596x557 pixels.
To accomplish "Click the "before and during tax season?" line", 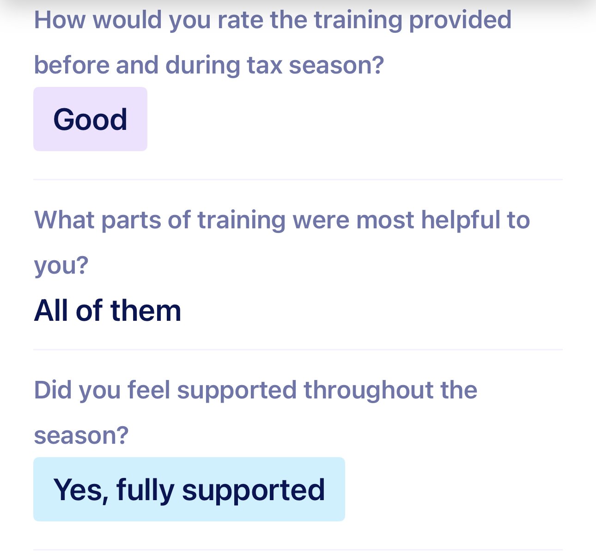I will [209, 65].
